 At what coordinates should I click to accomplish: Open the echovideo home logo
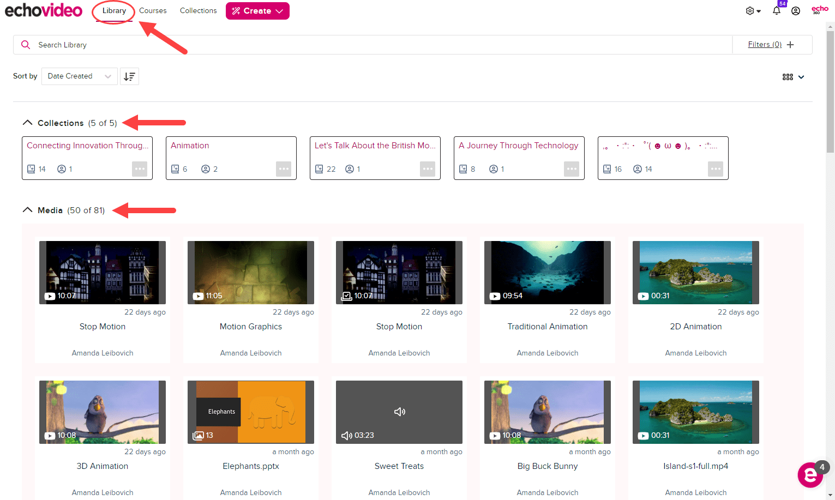point(44,10)
